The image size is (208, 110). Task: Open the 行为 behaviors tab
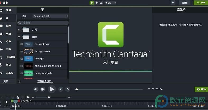click(x=8, y=41)
